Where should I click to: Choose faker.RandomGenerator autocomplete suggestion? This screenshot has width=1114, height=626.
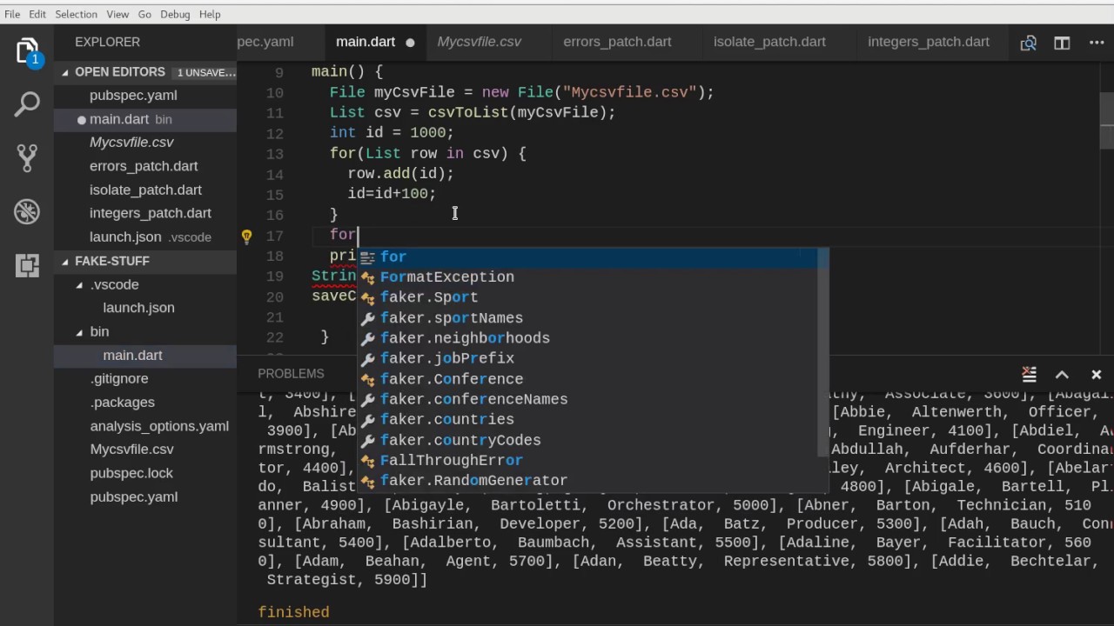click(587, 480)
